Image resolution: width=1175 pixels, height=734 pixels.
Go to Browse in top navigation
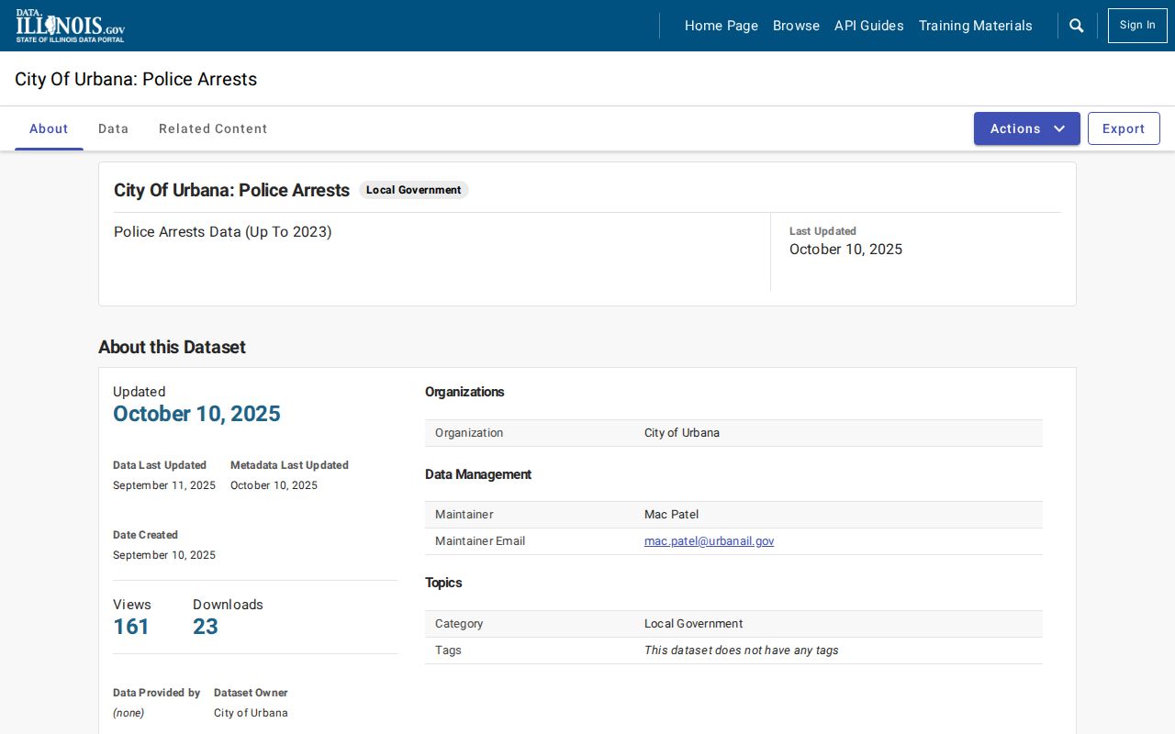[796, 26]
